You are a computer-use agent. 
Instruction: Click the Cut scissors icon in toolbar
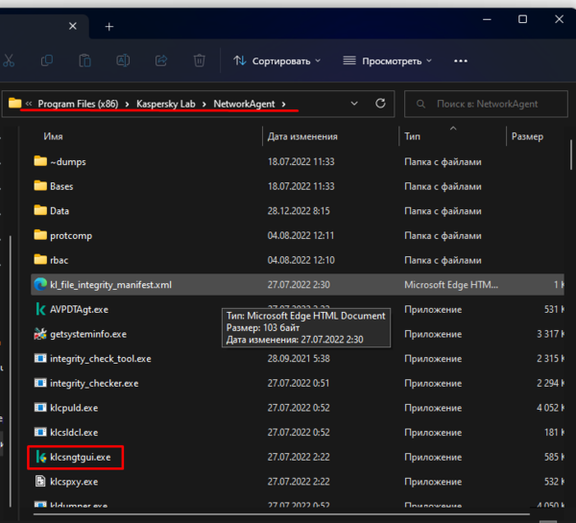[9, 60]
